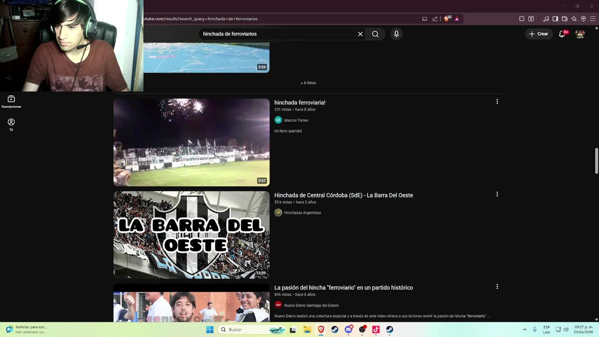
Task: Open the tab search icon in the browser toolbar
Action: tap(531, 19)
